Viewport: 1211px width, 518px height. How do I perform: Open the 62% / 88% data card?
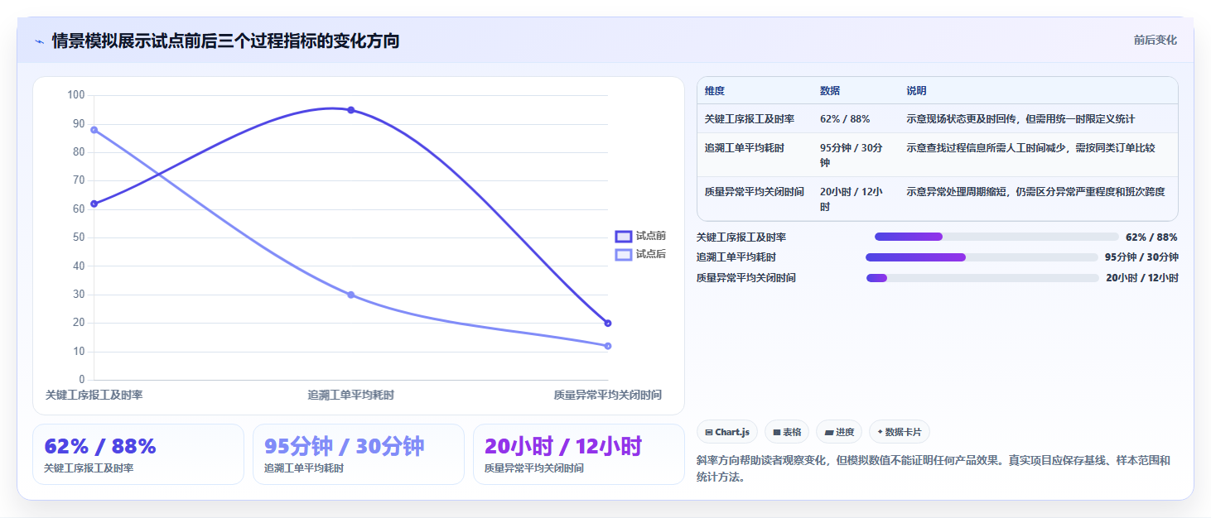(138, 454)
